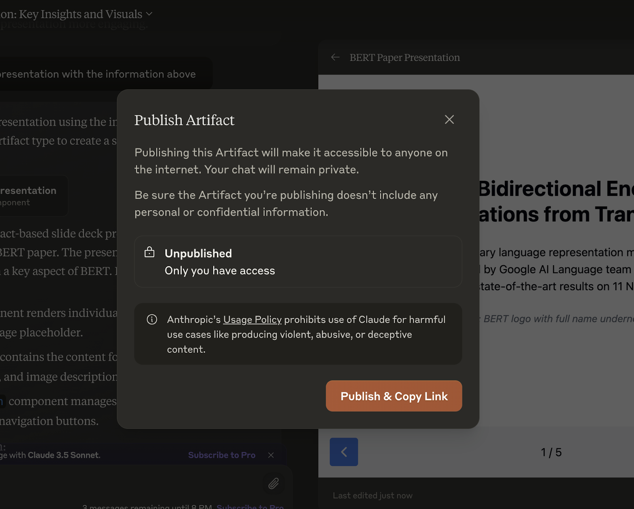Click Publish & Copy Link button
634x509 pixels.
point(394,396)
